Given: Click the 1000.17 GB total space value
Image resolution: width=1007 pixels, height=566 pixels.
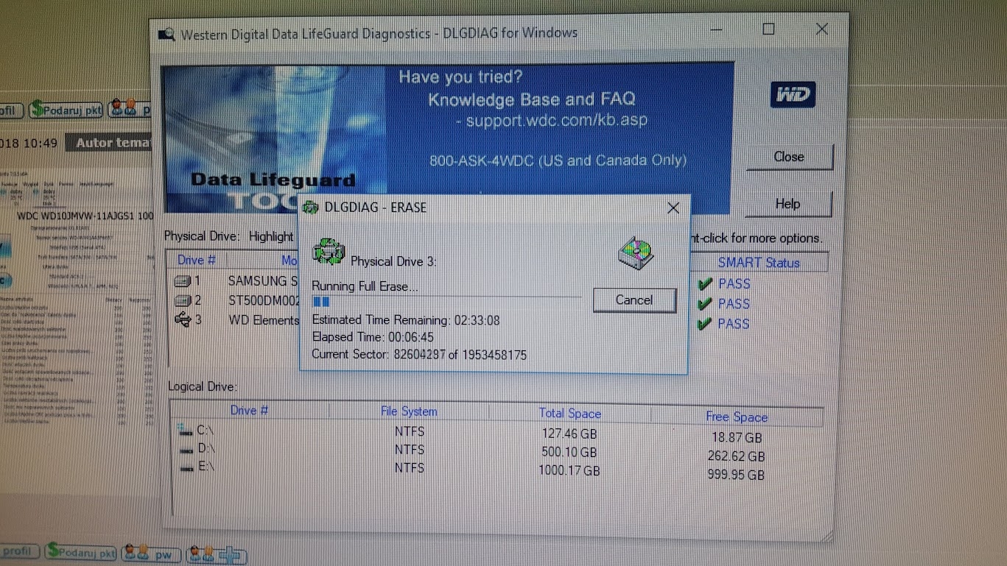Looking at the screenshot, I should [x=569, y=471].
